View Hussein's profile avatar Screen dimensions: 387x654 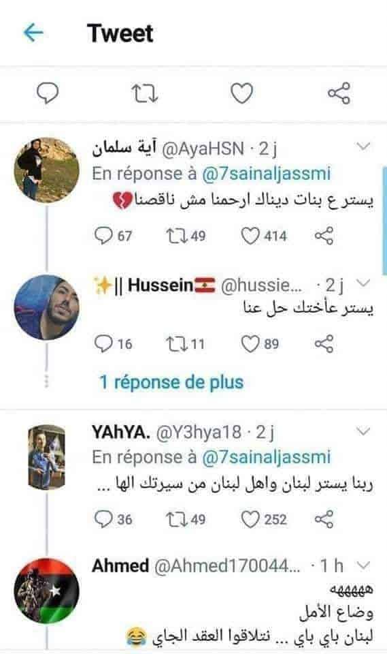[47, 307]
